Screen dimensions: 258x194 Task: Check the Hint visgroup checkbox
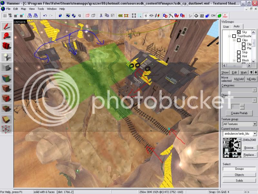click(x=239, y=56)
